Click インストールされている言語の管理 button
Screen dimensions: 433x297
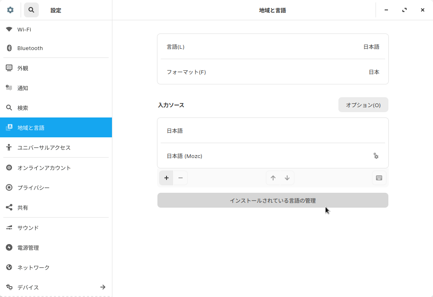273,201
